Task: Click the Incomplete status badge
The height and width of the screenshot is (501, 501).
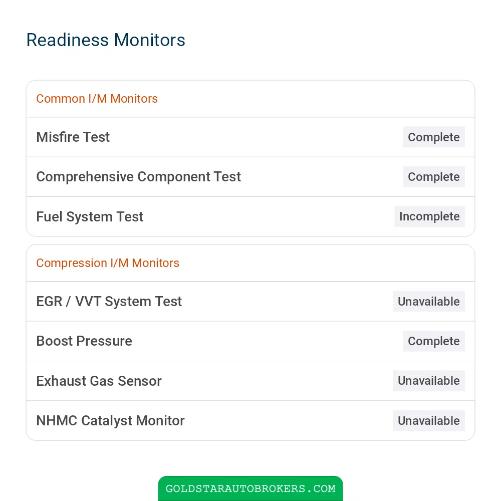Action: pyautogui.click(x=429, y=216)
